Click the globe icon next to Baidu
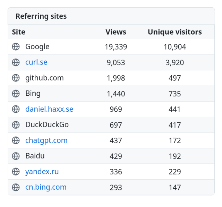222x207 pixels. pos(16,156)
